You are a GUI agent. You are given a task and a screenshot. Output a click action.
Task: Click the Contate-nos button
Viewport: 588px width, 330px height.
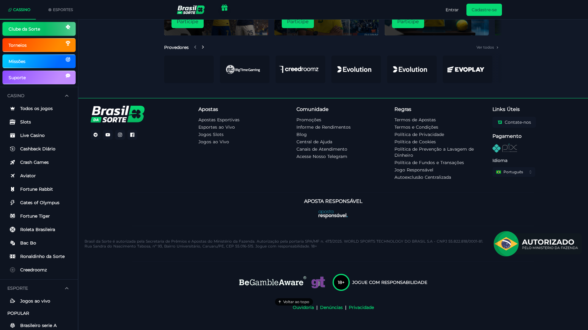(514, 122)
